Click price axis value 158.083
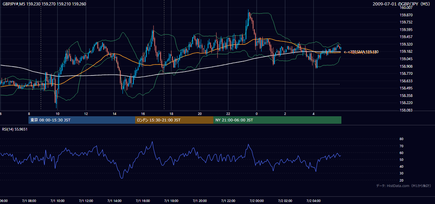The width and height of the screenshot is (435, 204). coord(406,110)
